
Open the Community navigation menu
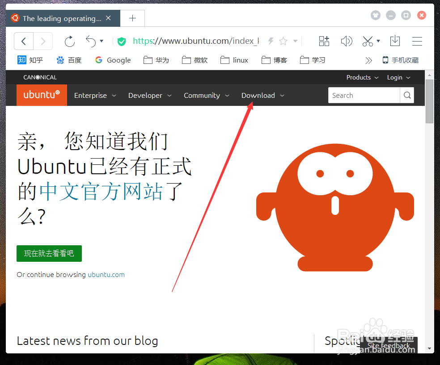[207, 95]
